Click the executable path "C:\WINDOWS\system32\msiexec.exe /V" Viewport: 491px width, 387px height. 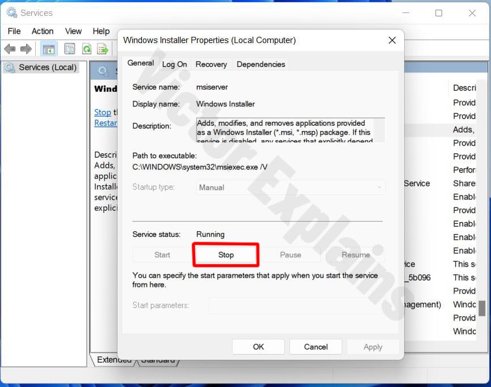[200, 167]
